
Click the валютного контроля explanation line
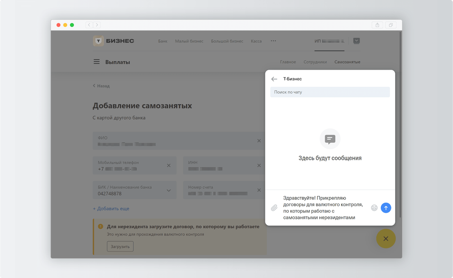pyautogui.click(x=156, y=235)
